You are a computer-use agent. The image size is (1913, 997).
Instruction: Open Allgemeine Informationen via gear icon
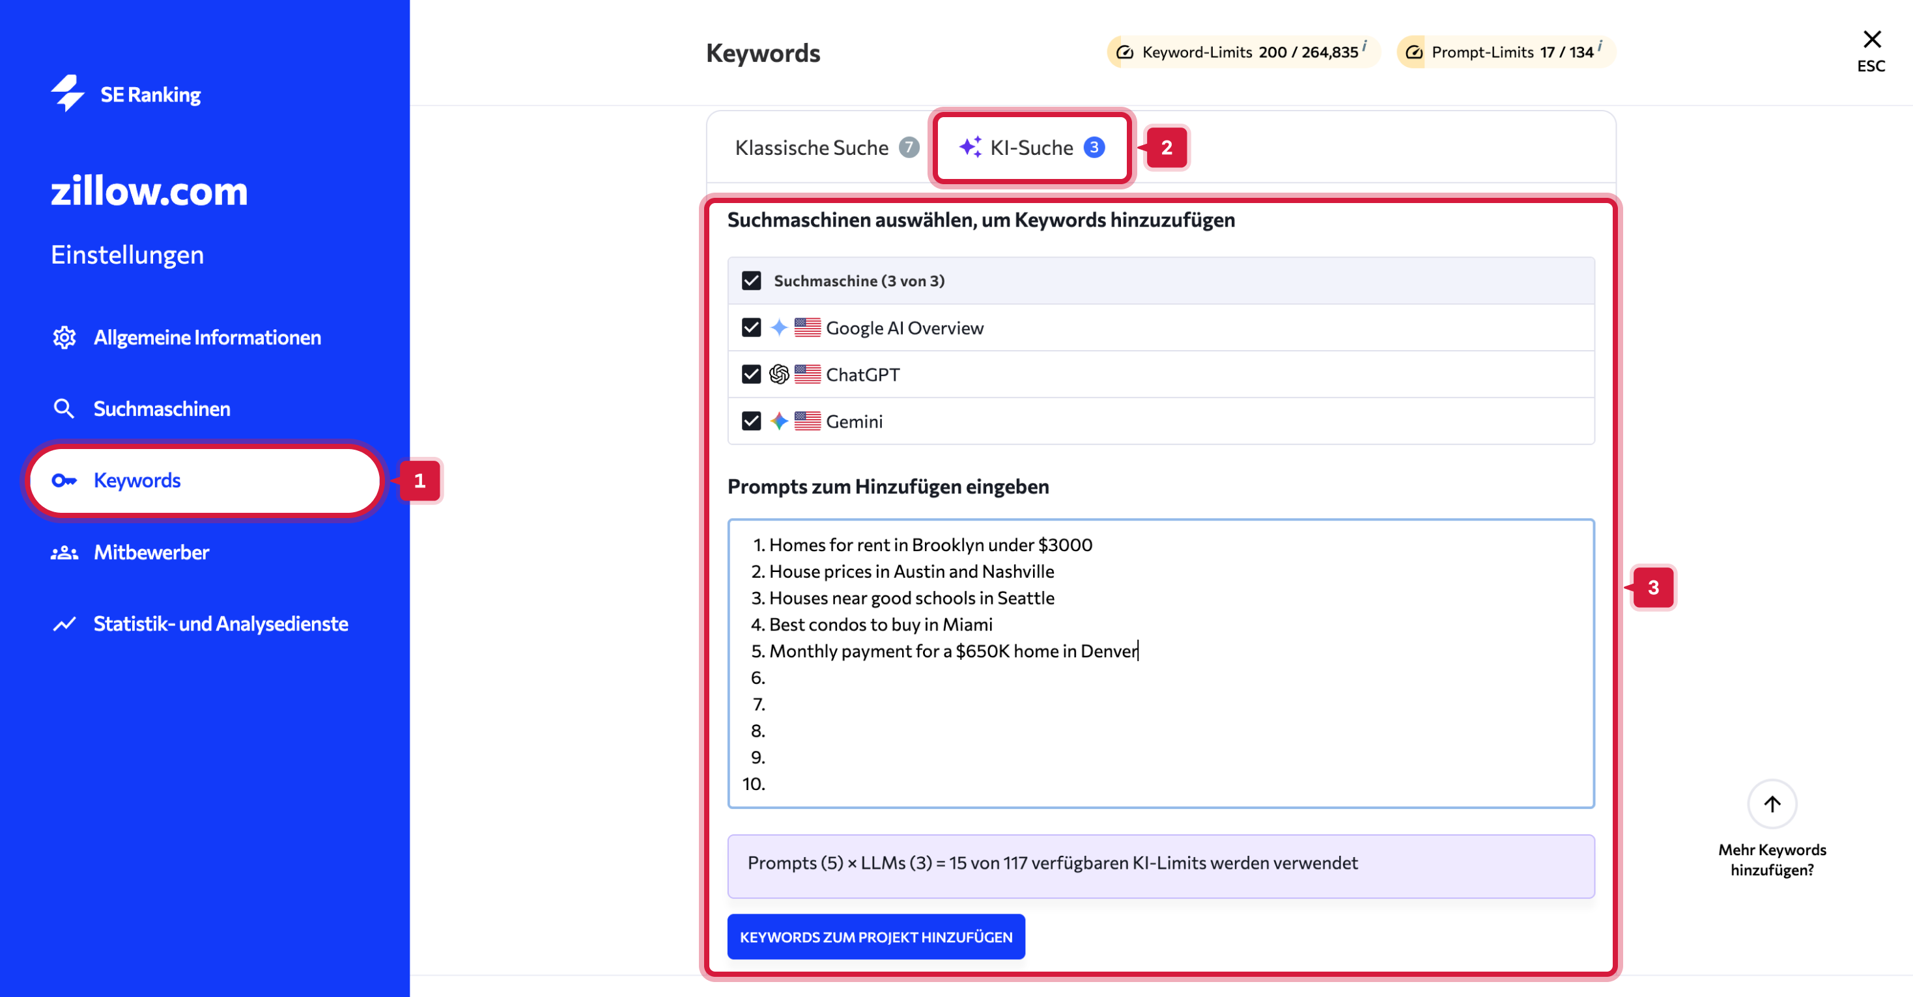click(x=64, y=338)
